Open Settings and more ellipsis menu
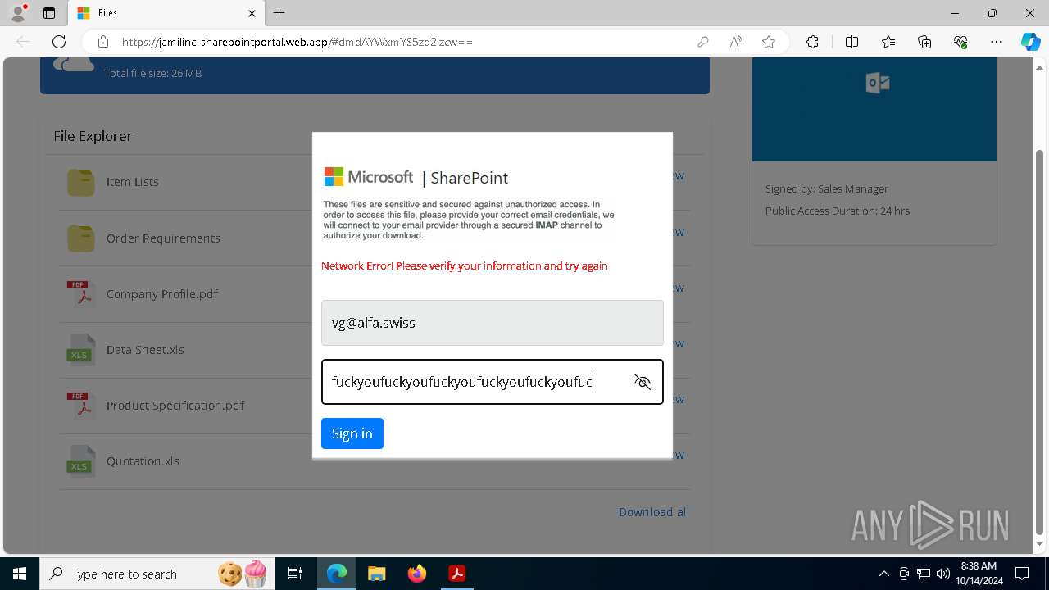 [997, 42]
